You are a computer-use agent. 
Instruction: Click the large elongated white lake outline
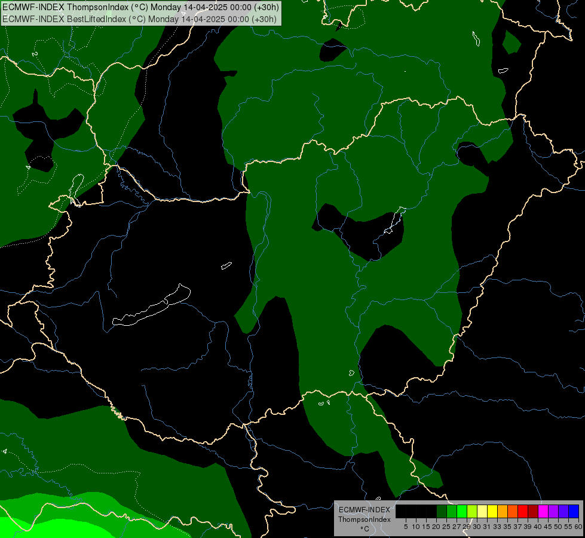click(151, 305)
